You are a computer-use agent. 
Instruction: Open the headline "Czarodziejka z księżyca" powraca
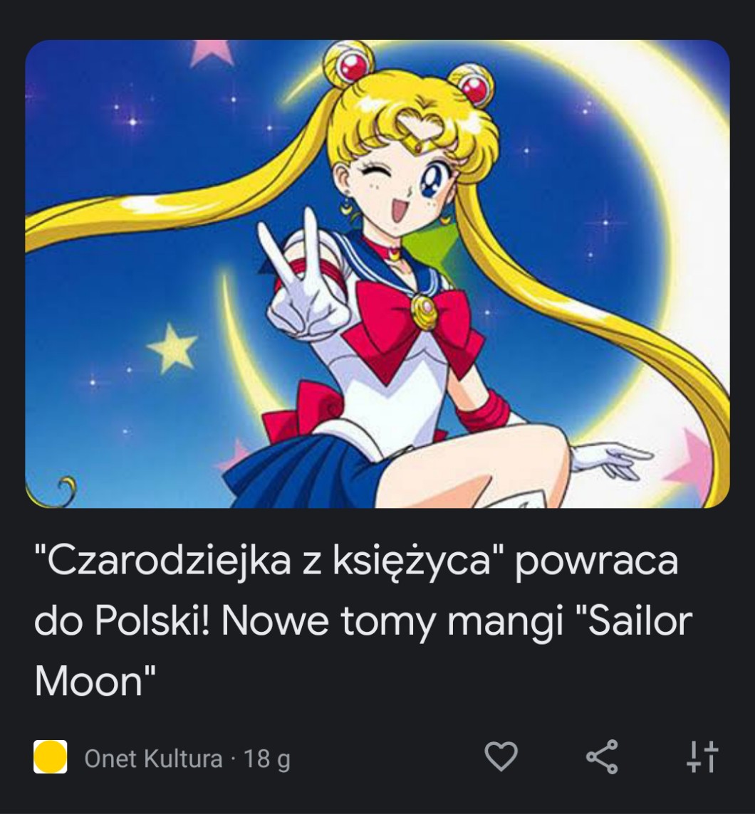click(x=356, y=561)
